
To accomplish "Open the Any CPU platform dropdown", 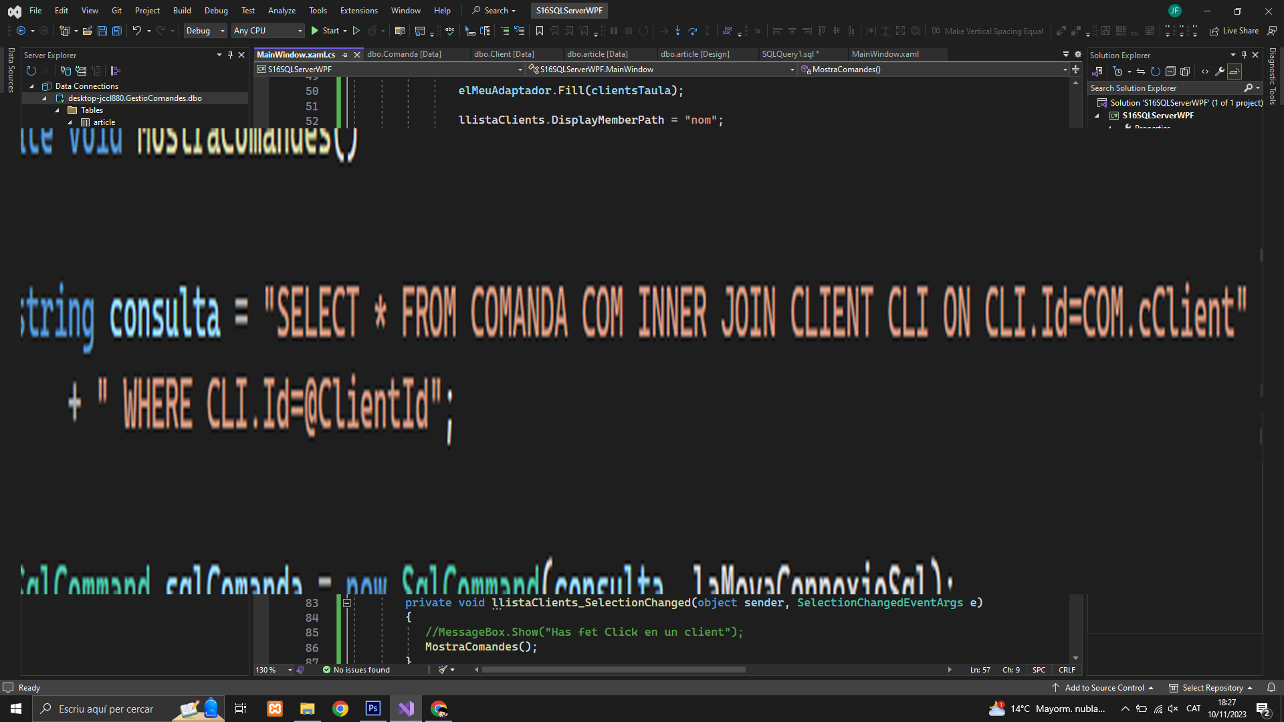I will [x=267, y=31].
